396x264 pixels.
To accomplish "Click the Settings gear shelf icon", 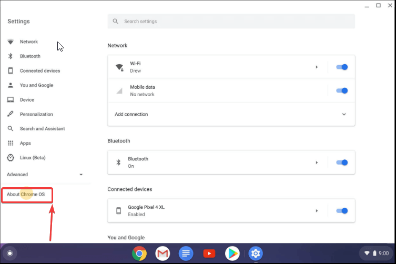I will (x=256, y=253).
